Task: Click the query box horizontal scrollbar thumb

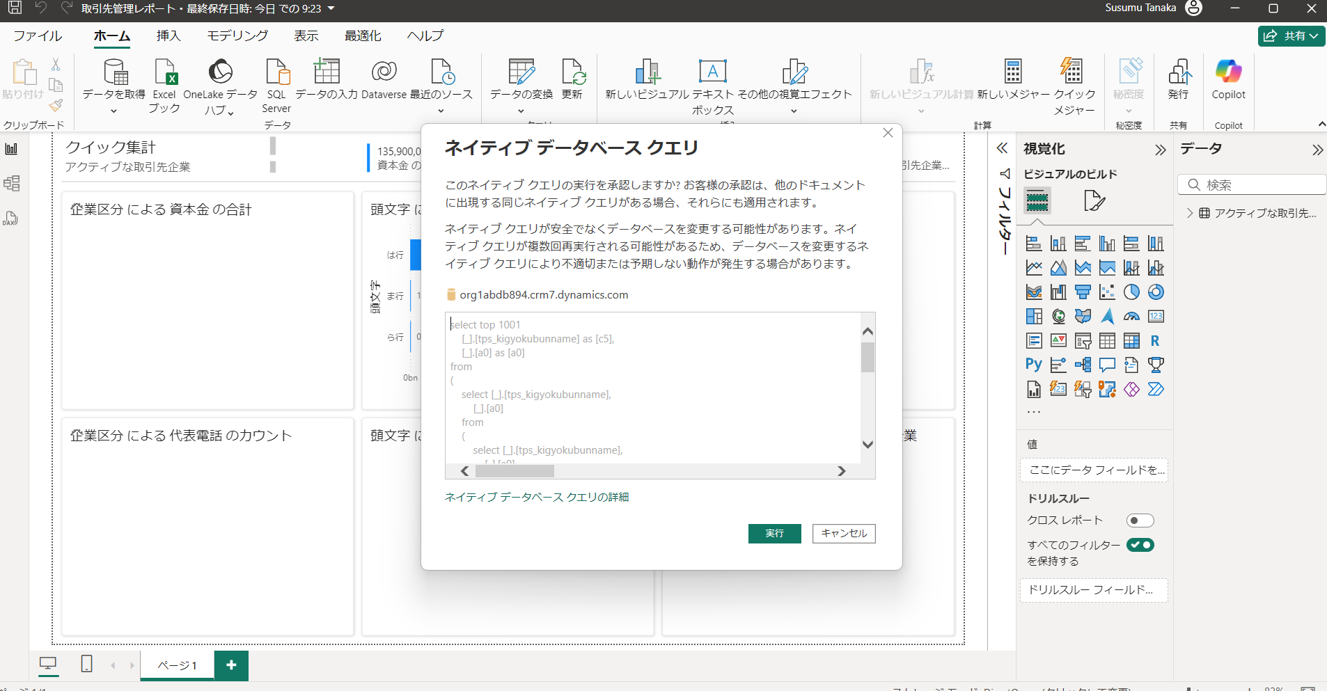Action: tap(515, 471)
